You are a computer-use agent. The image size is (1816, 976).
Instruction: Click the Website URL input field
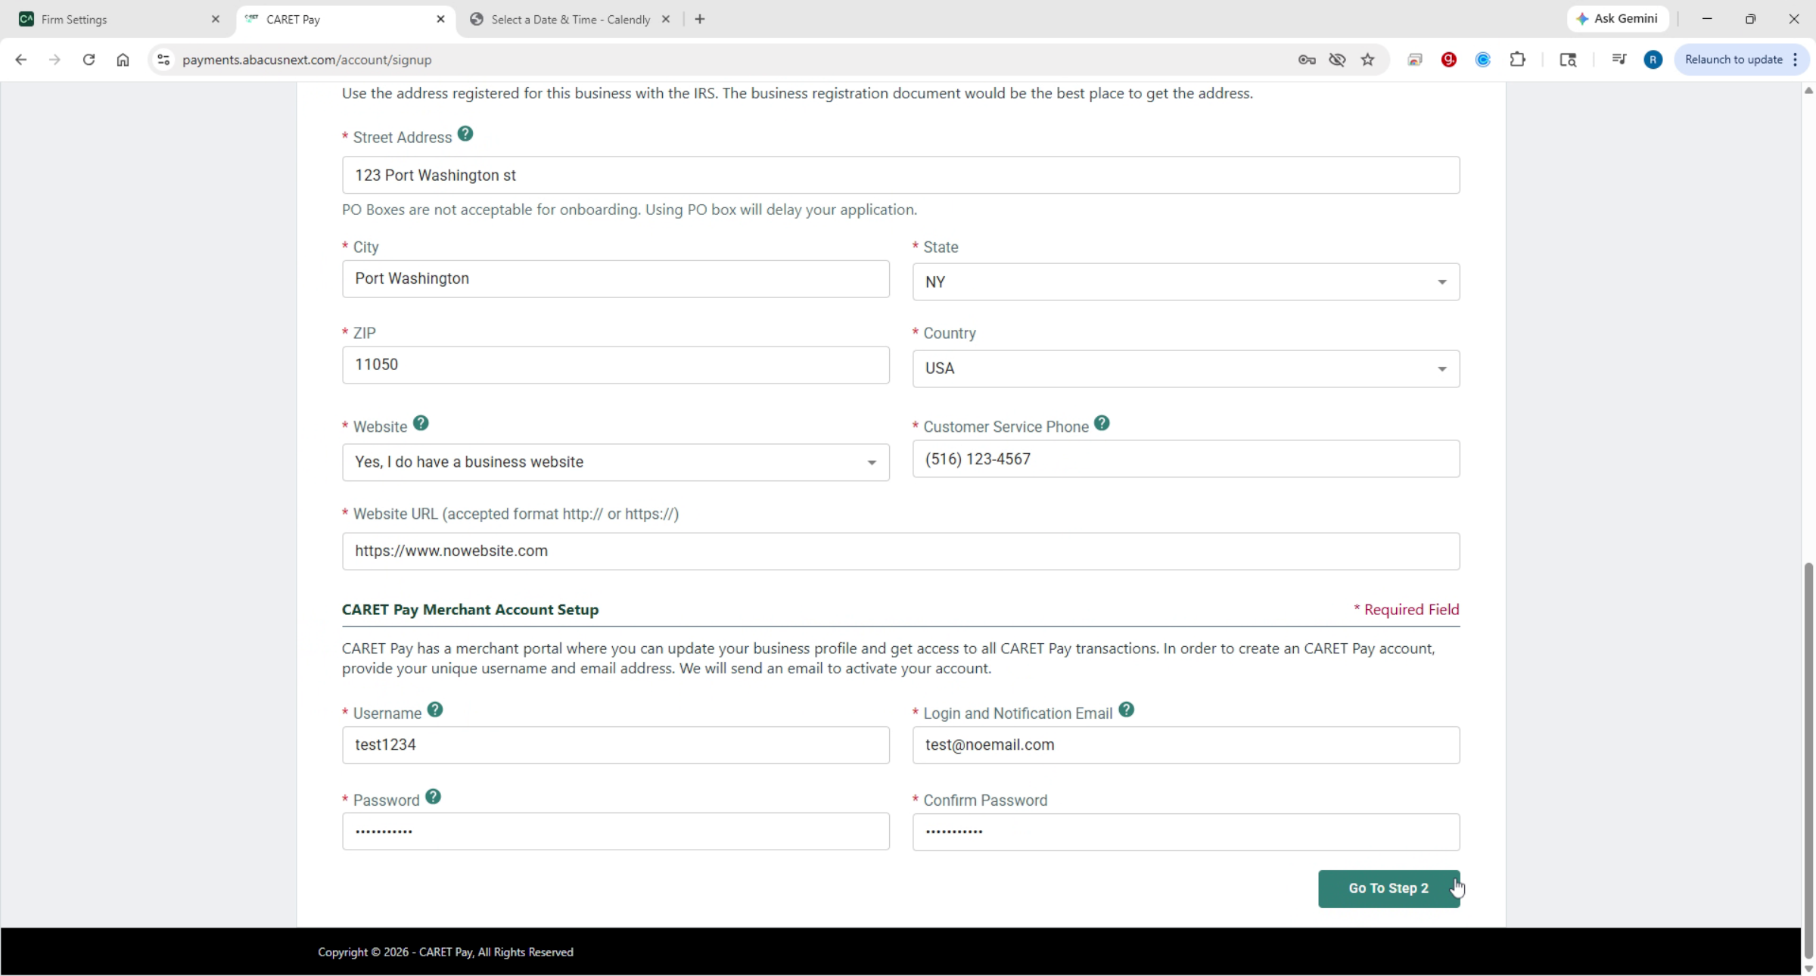click(900, 551)
